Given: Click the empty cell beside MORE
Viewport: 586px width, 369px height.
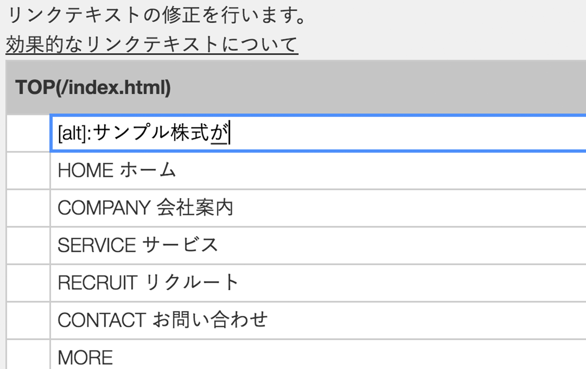Looking at the screenshot, I should [27, 356].
